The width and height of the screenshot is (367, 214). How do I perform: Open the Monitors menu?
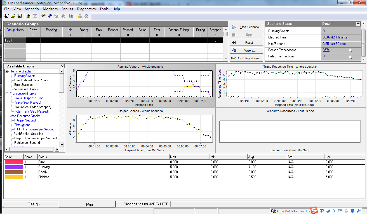(50, 9)
